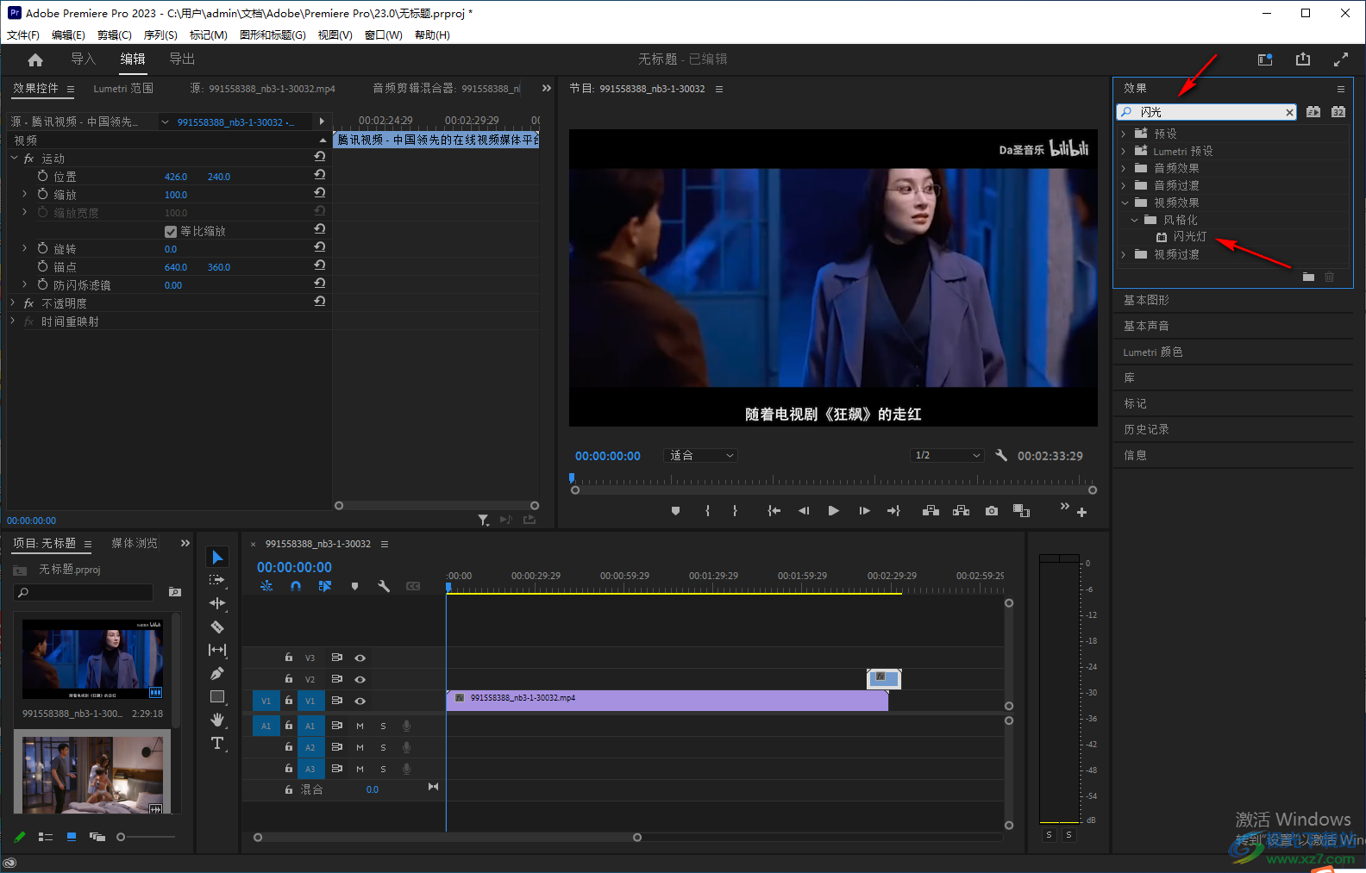Image resolution: width=1366 pixels, height=873 pixels.
Task: Open Program monitor settings wrench
Action: (x=1001, y=455)
